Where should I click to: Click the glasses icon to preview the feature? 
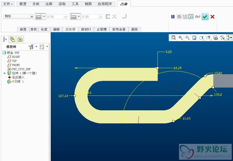point(197,17)
